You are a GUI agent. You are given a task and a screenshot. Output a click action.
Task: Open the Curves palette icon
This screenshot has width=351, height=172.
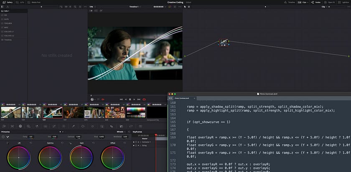pos(54,126)
